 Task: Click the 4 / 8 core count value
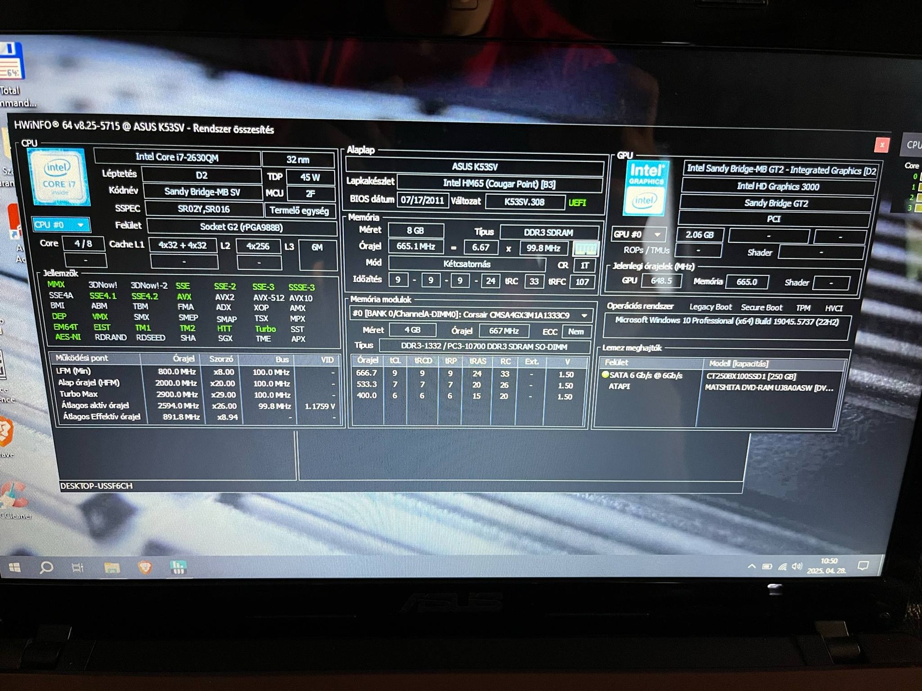[x=83, y=244]
